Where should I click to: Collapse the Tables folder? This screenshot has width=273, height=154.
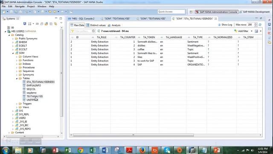point(17,78)
